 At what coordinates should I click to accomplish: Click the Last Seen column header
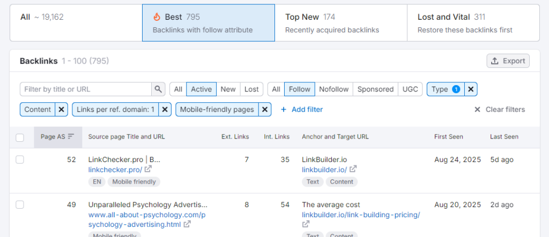click(x=504, y=136)
